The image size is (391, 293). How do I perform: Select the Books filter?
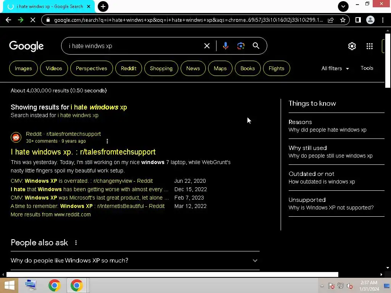tap(247, 68)
